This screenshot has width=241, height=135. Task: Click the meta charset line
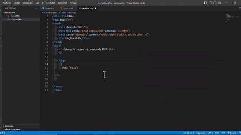(73, 27)
